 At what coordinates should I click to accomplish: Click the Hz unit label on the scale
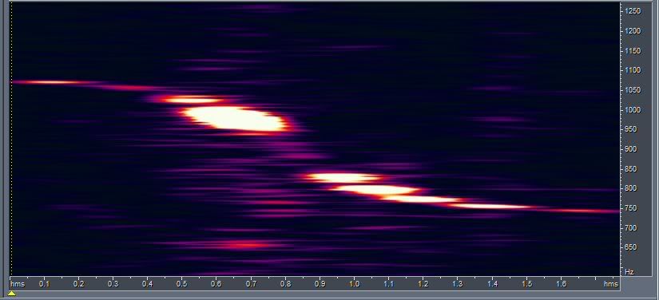click(x=629, y=272)
